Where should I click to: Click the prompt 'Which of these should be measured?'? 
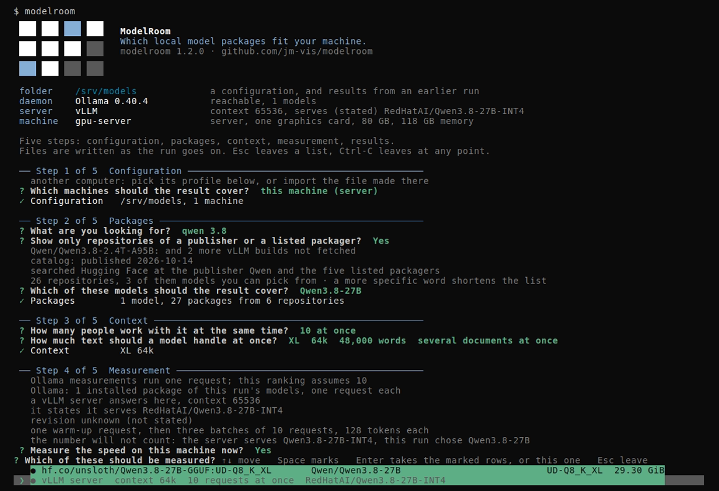pos(120,461)
